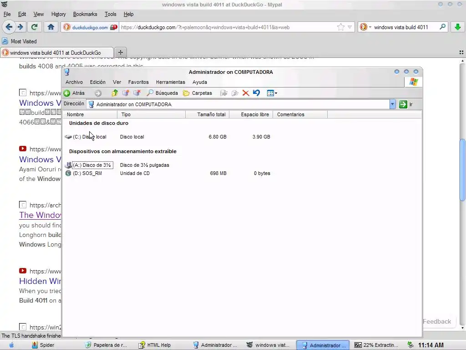The height and width of the screenshot is (350, 466).
Task: Click the disconnect network drive icon
Action: click(137, 93)
